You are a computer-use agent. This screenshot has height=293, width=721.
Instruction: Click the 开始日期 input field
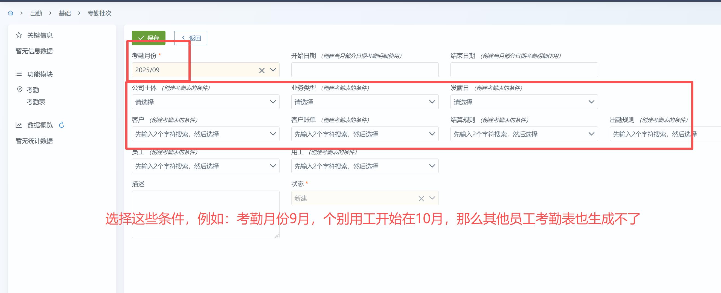pos(364,70)
